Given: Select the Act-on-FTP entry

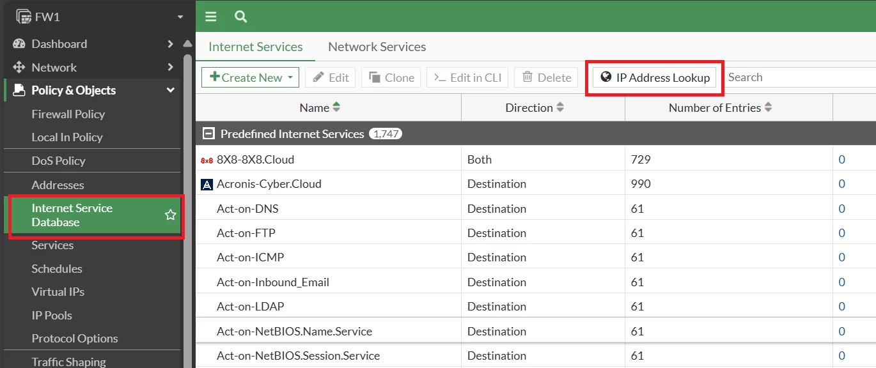Looking at the screenshot, I should 536,233.
